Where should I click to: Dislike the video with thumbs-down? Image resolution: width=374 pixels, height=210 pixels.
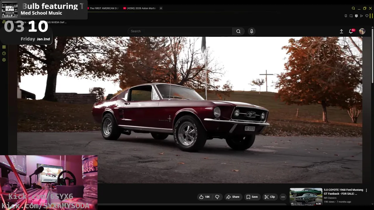point(217,197)
